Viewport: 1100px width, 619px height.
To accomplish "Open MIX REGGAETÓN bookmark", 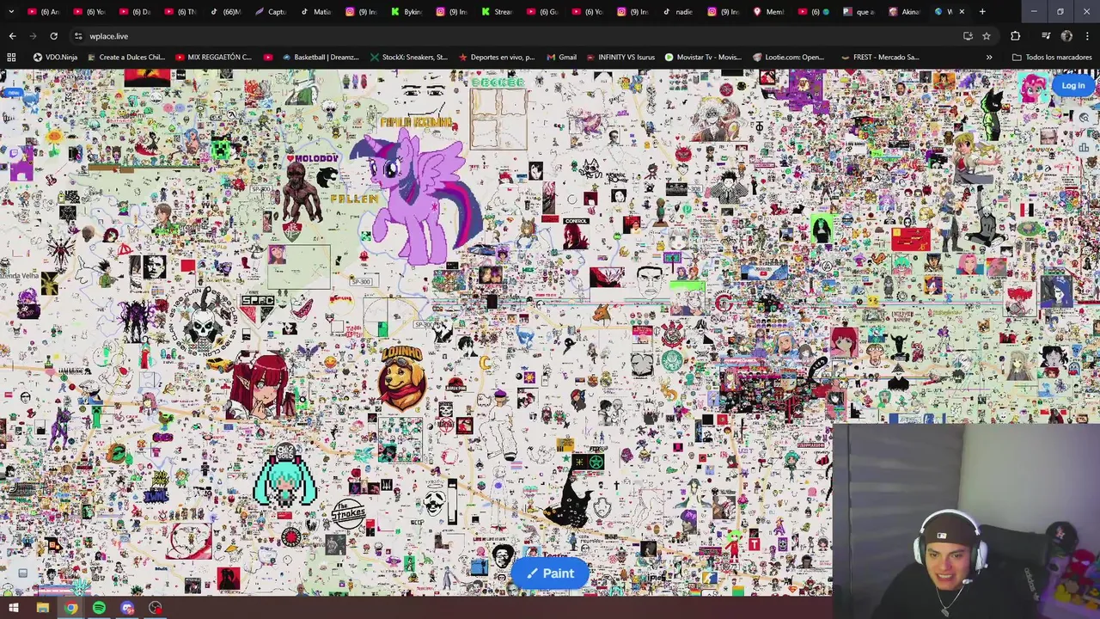I will click(x=213, y=58).
